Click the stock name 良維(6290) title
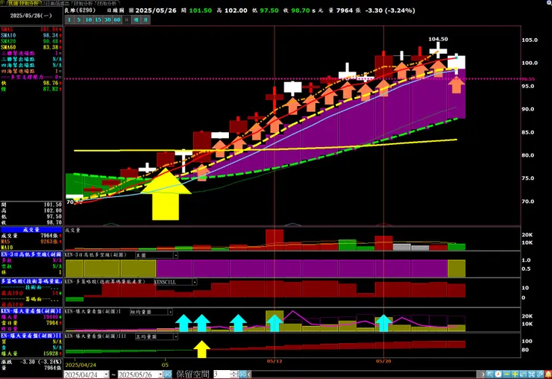552x379 pixels. pyautogui.click(x=80, y=10)
